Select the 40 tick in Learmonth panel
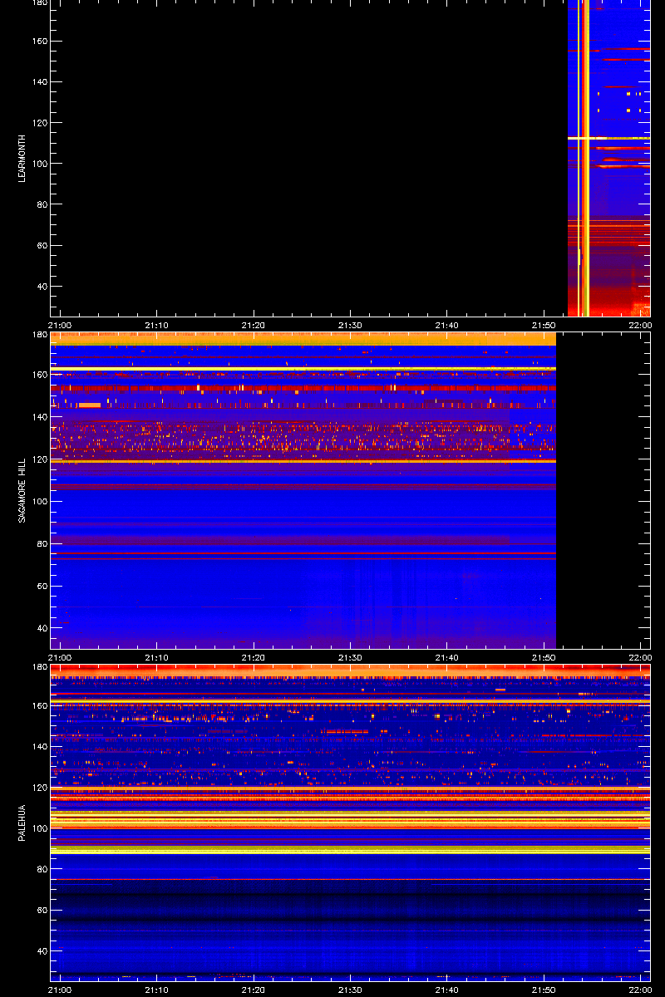The width and height of the screenshot is (665, 997). 43,287
